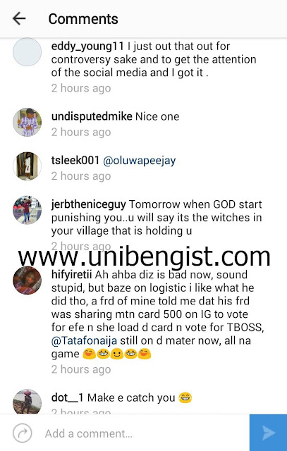Open dot__1's profile picture

click(x=27, y=402)
